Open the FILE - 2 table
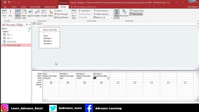The height and width of the screenshot is (112, 199). 10,38
